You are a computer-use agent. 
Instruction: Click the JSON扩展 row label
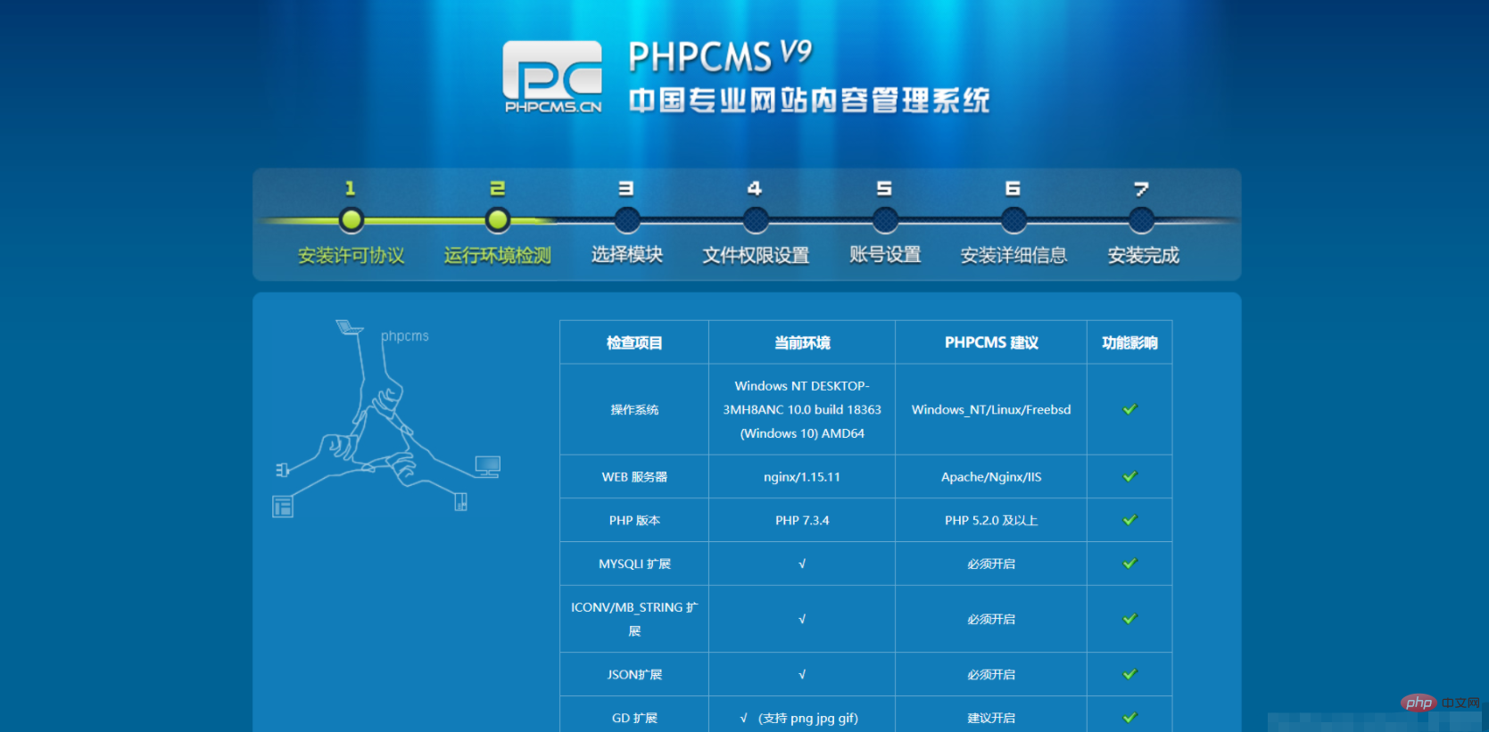(x=634, y=675)
